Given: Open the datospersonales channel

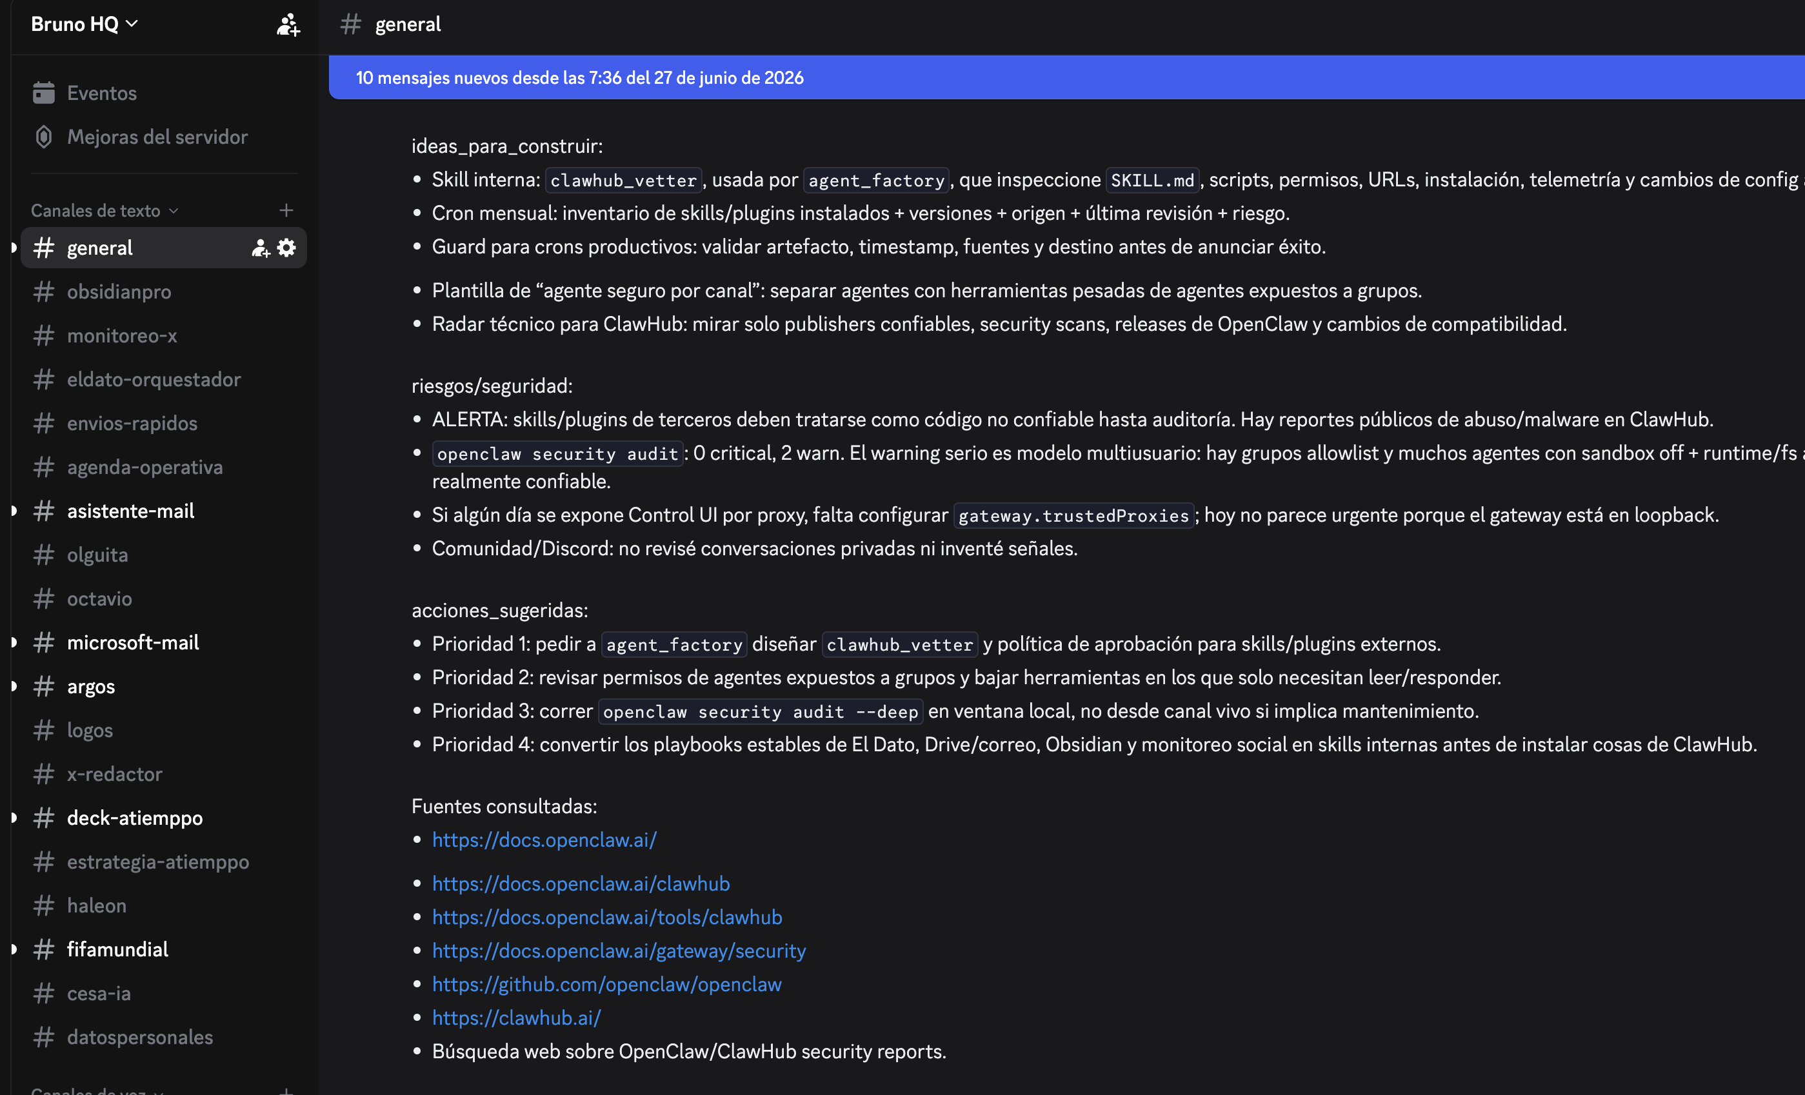Looking at the screenshot, I should pos(163,1037).
